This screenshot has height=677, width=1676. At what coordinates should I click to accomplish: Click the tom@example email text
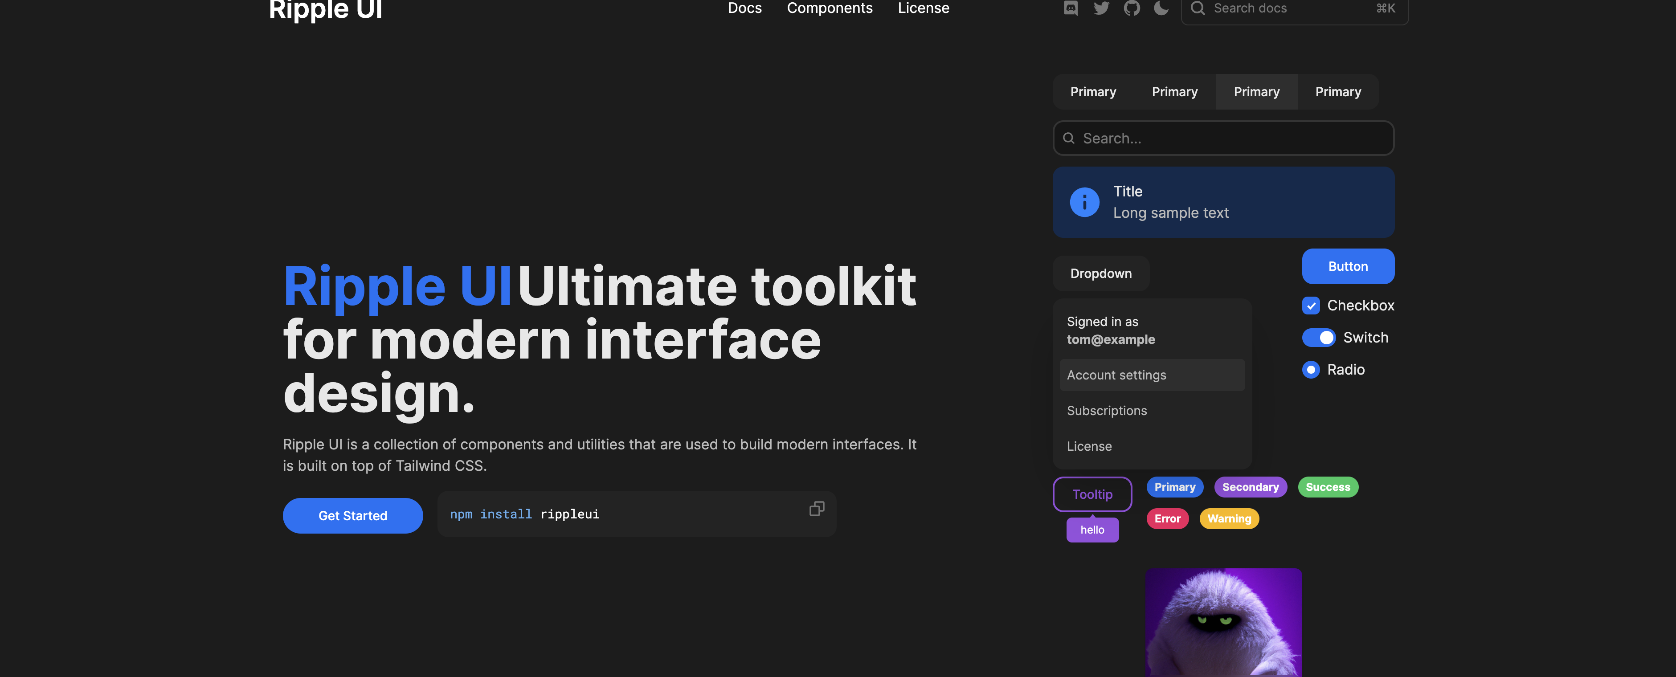pyautogui.click(x=1111, y=339)
